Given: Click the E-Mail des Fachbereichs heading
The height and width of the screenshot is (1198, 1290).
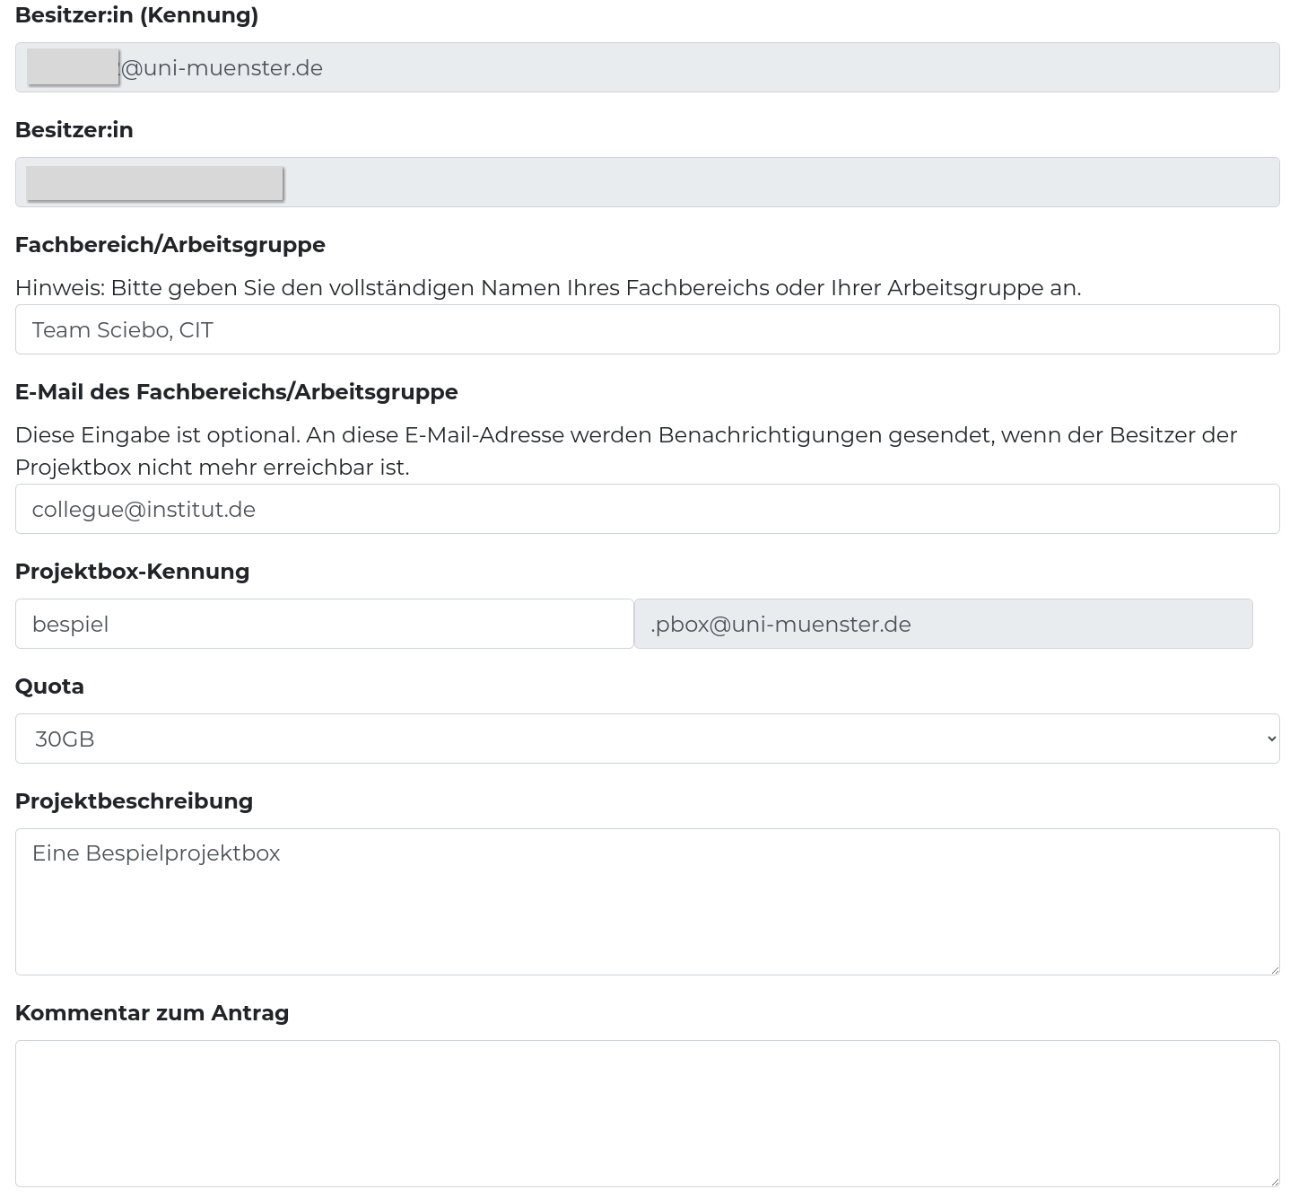Looking at the screenshot, I should coord(236,391).
